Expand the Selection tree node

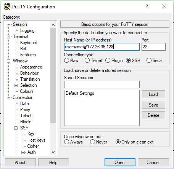coord(16,85)
